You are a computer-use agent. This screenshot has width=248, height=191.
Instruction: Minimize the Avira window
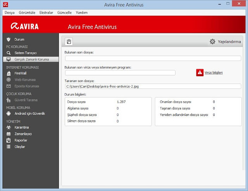[x=220, y=4]
